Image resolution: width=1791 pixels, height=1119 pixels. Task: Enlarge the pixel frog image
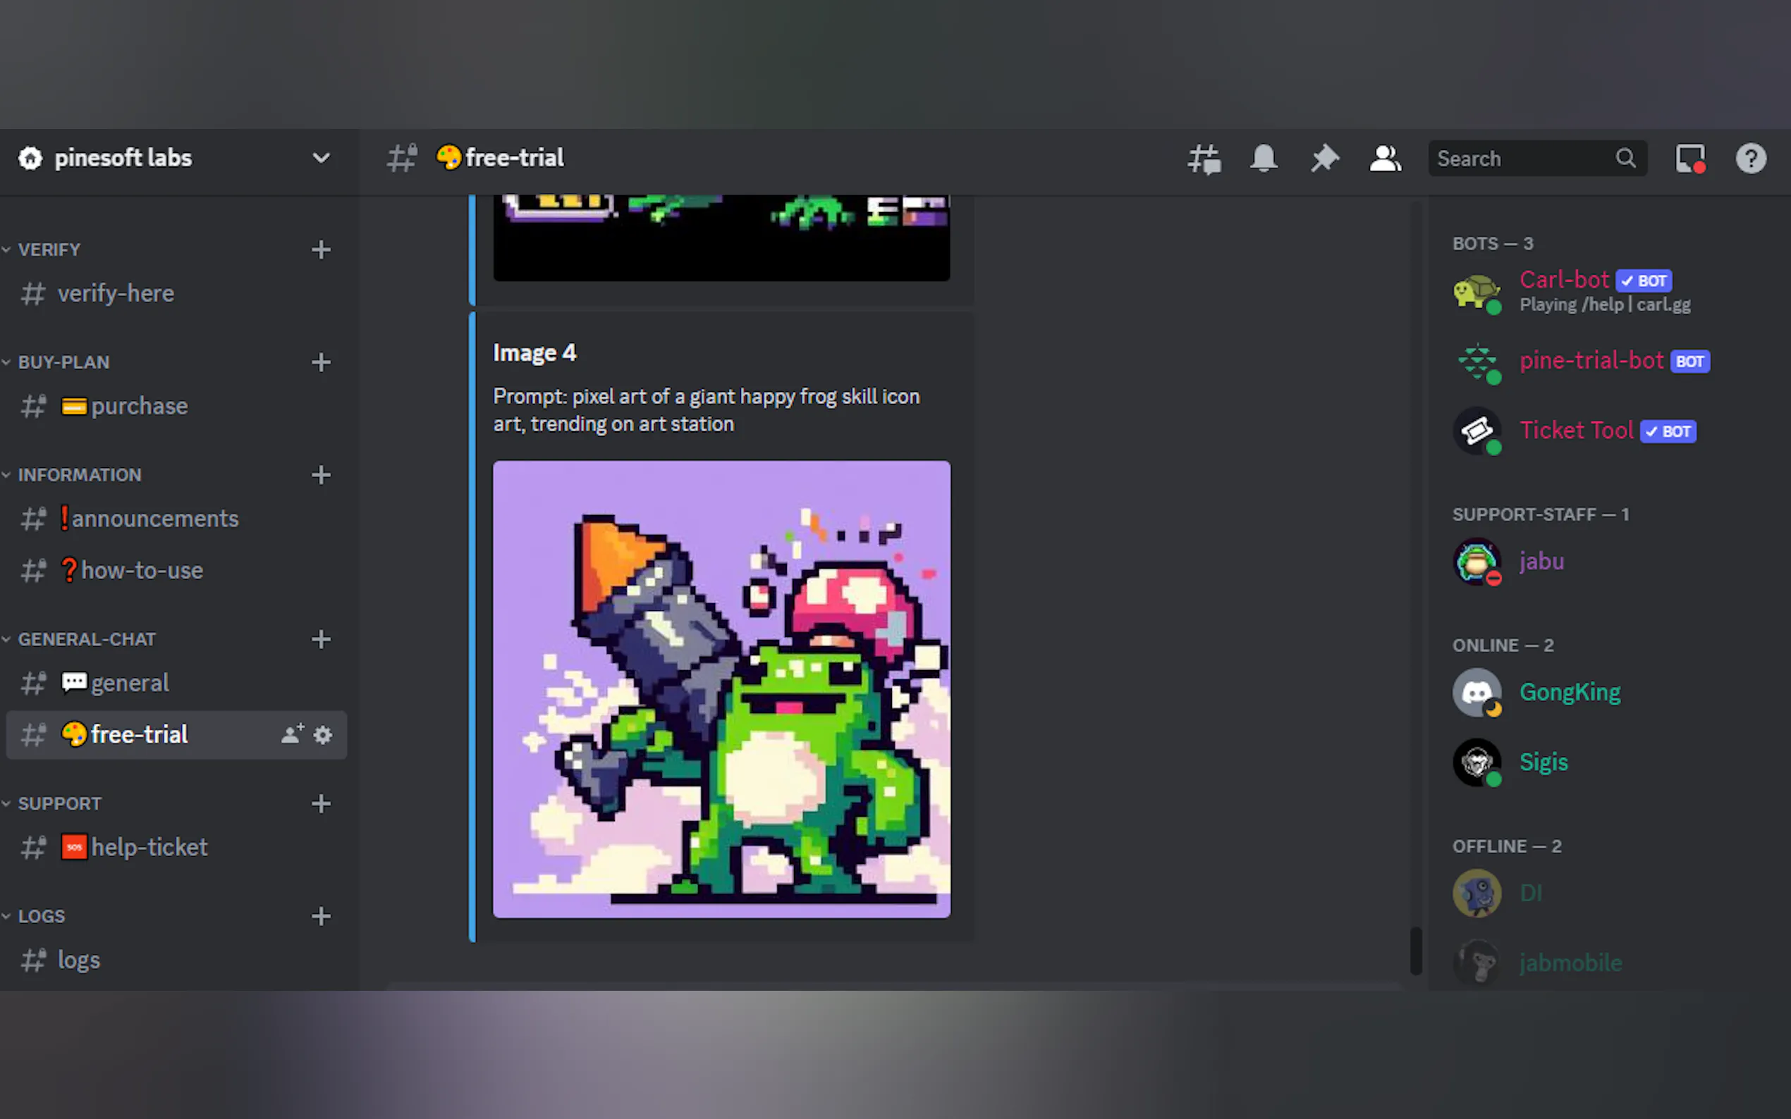click(x=721, y=689)
